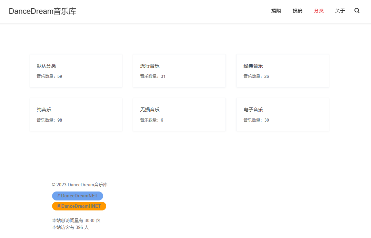Click the 音乐数量: 31 text
Image resolution: width=371 pixels, height=238 pixels.
pos(153,76)
